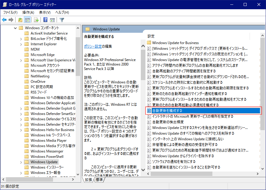Switch to the 標準 tab
The image size is (266, 190).
tap(99, 180)
